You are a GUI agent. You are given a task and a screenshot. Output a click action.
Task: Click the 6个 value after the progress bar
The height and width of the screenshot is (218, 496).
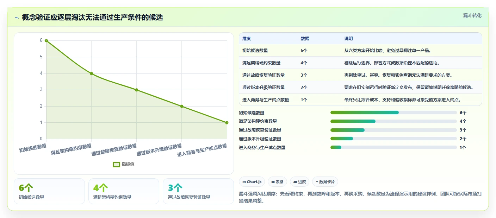463,113
